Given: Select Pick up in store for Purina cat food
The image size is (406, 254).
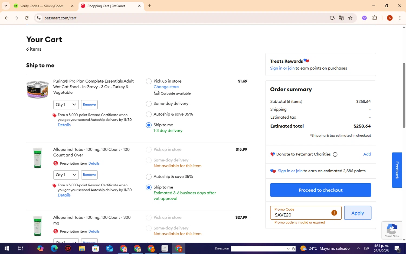Looking at the screenshot, I should (149, 81).
